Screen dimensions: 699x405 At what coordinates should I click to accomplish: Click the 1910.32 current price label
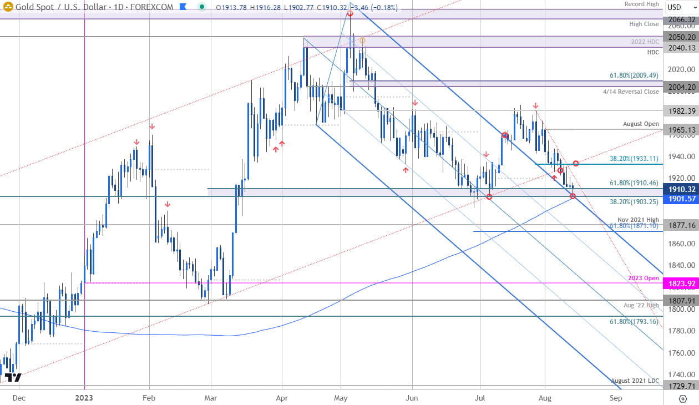(x=681, y=189)
